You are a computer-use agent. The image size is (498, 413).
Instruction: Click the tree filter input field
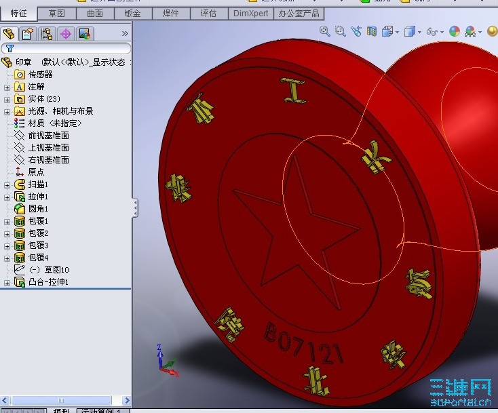point(66,48)
